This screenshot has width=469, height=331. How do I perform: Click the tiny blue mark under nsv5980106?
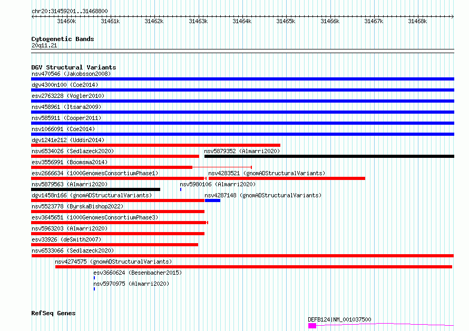click(x=181, y=189)
